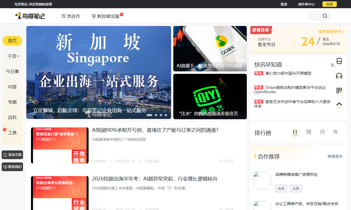Open 品牌新媒体推广资源供应 listing
The image size is (351, 210).
point(296,174)
